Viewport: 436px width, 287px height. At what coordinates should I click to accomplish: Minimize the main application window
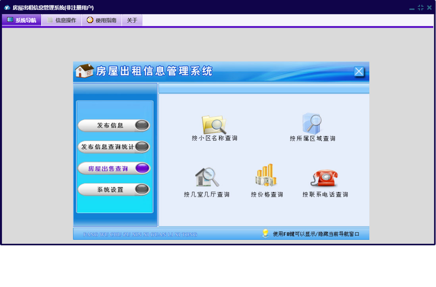(x=412, y=8)
